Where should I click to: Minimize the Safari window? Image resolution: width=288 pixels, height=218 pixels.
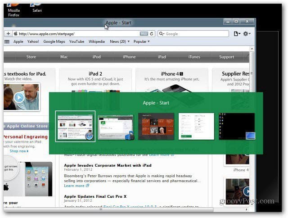tap(228, 22)
